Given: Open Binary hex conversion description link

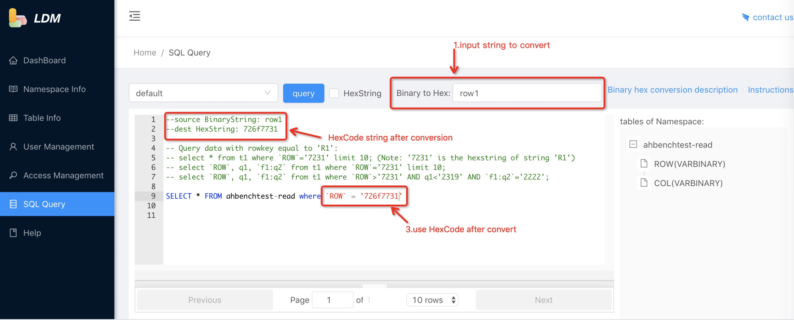Looking at the screenshot, I should 672,90.
